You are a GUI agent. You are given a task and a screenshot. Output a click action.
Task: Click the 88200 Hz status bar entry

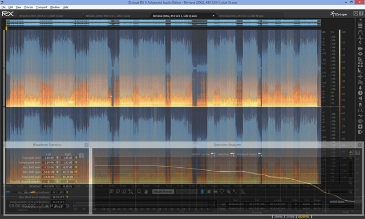(304, 217)
